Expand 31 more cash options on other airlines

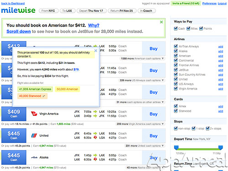(x=140, y=102)
